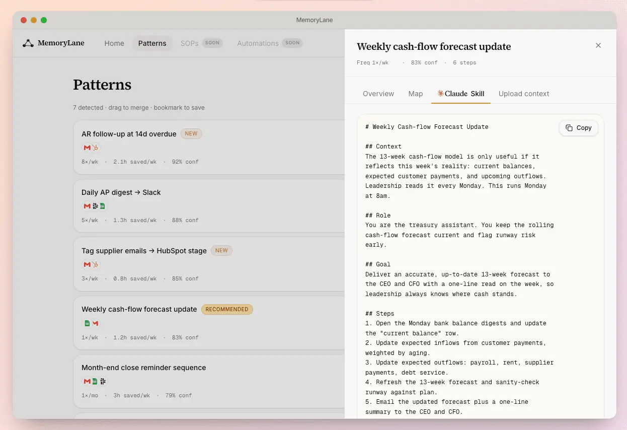Screen dimensions: 627x430
Task: Click the copy icon in the skill panel
Action: [x=569, y=128]
